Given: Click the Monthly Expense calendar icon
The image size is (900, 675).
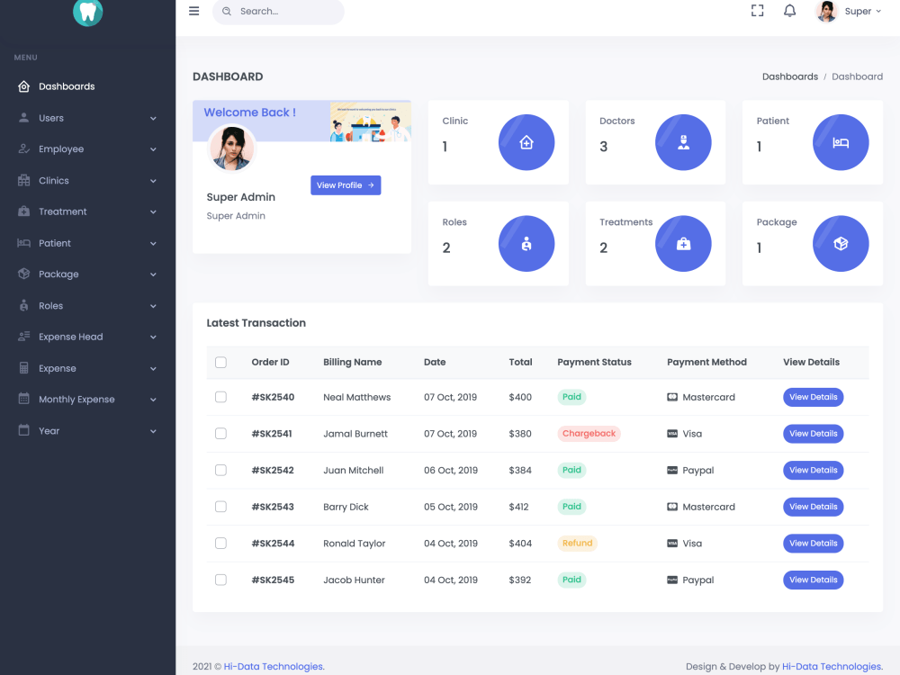Looking at the screenshot, I should tap(23, 399).
